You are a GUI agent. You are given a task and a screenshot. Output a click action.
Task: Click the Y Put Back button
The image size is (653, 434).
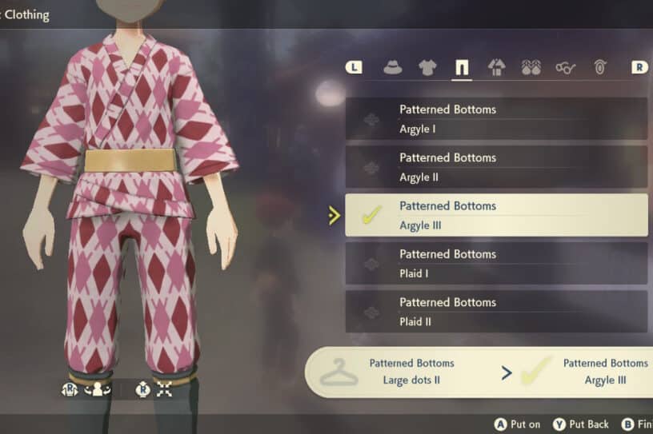(580, 424)
